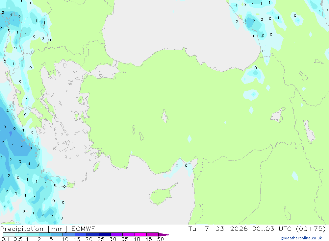Viewport: 329px width, 241px height.
Task: Click the above-50 mm legend arrow tip
Action: pyautogui.click(x=164, y=235)
